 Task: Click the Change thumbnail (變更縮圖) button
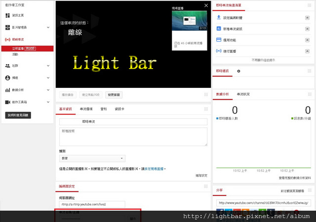pos(114,95)
